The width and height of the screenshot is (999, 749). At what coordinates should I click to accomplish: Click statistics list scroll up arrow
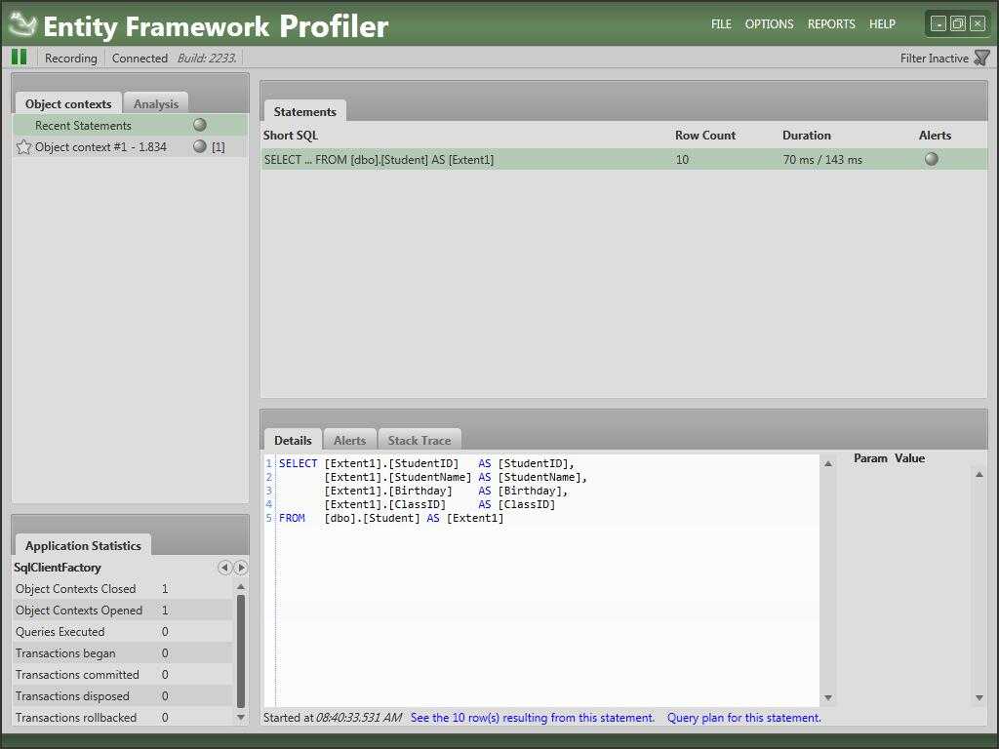pos(241,586)
